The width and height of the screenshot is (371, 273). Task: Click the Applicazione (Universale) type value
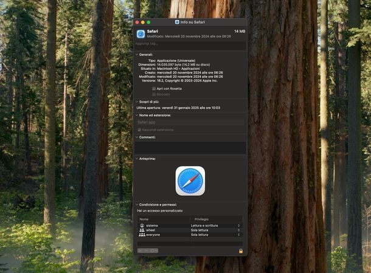176,61
